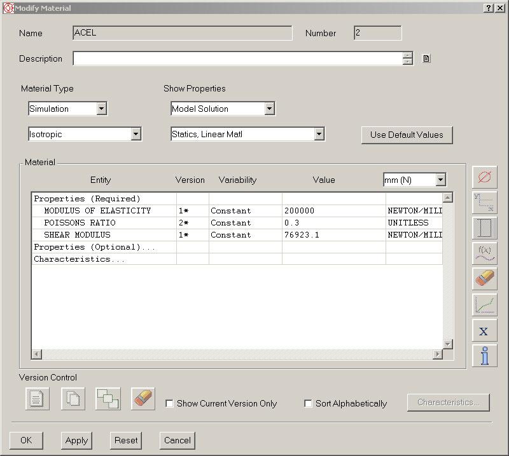The width and height of the screenshot is (509, 456).
Task: Click the Description field spinner arrows
Action: 408,58
